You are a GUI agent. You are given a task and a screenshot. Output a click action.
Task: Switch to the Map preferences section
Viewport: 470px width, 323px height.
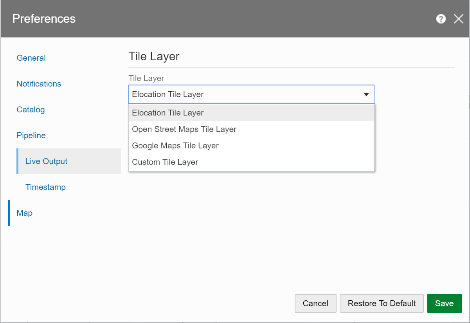point(24,213)
